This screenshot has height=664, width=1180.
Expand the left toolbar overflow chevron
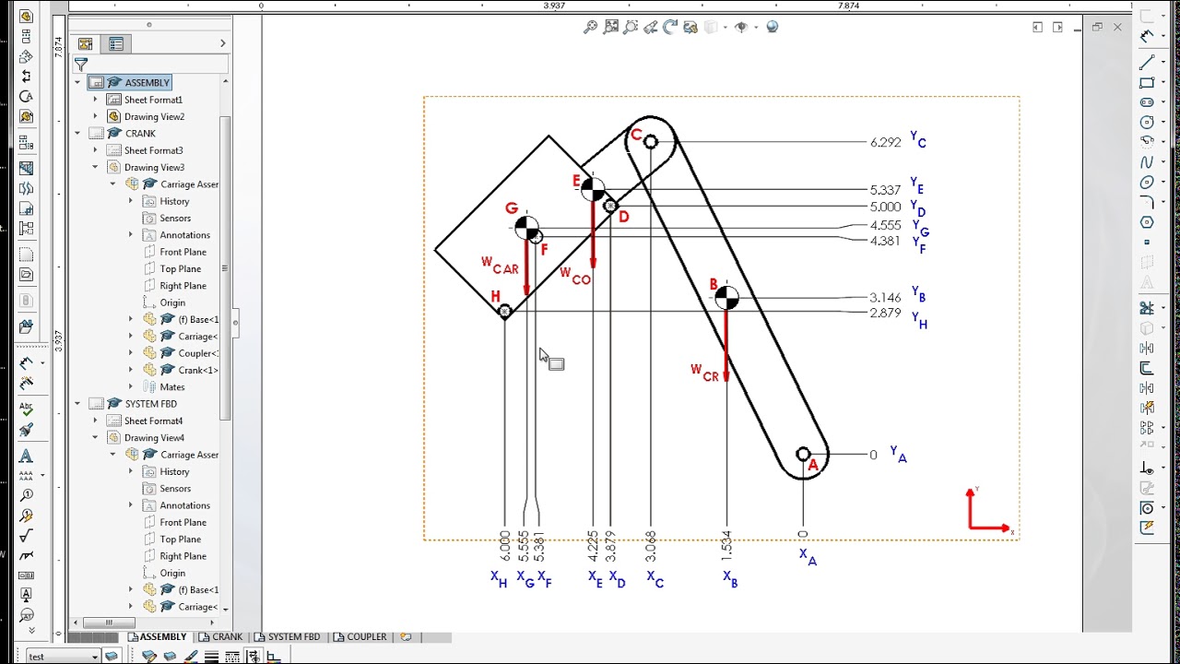pyautogui.click(x=31, y=631)
